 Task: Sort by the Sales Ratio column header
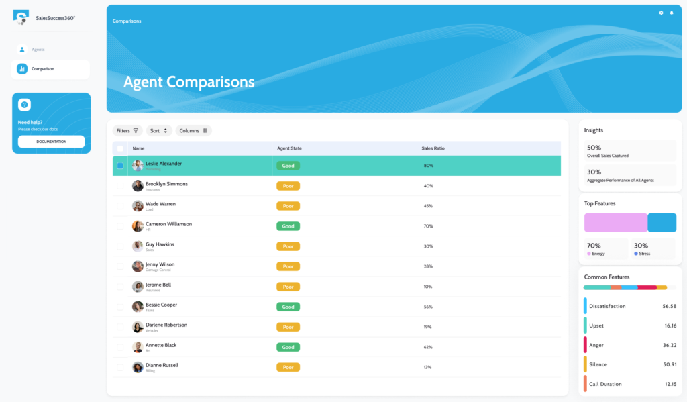coord(433,148)
